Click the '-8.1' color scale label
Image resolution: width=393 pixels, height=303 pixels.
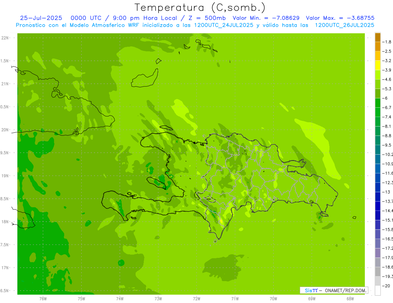point(387,126)
